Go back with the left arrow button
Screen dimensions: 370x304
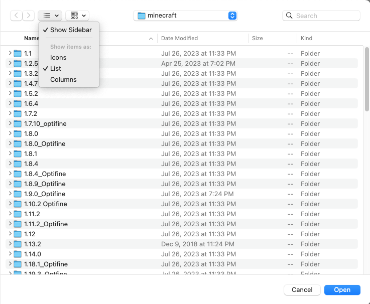16,16
